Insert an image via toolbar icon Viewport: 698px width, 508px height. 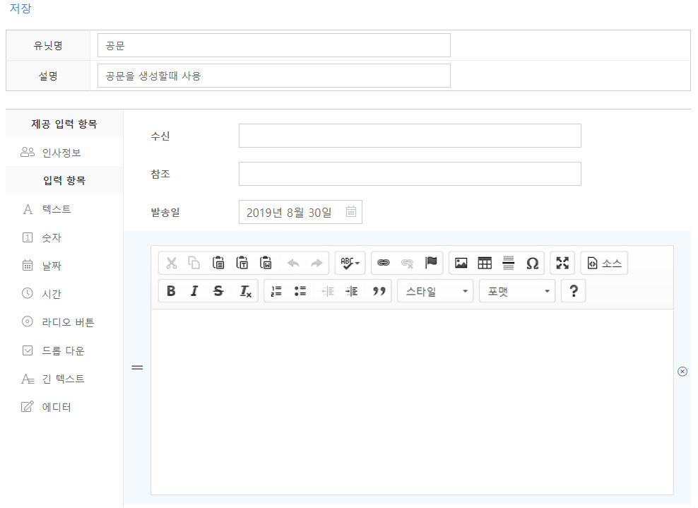(x=461, y=263)
